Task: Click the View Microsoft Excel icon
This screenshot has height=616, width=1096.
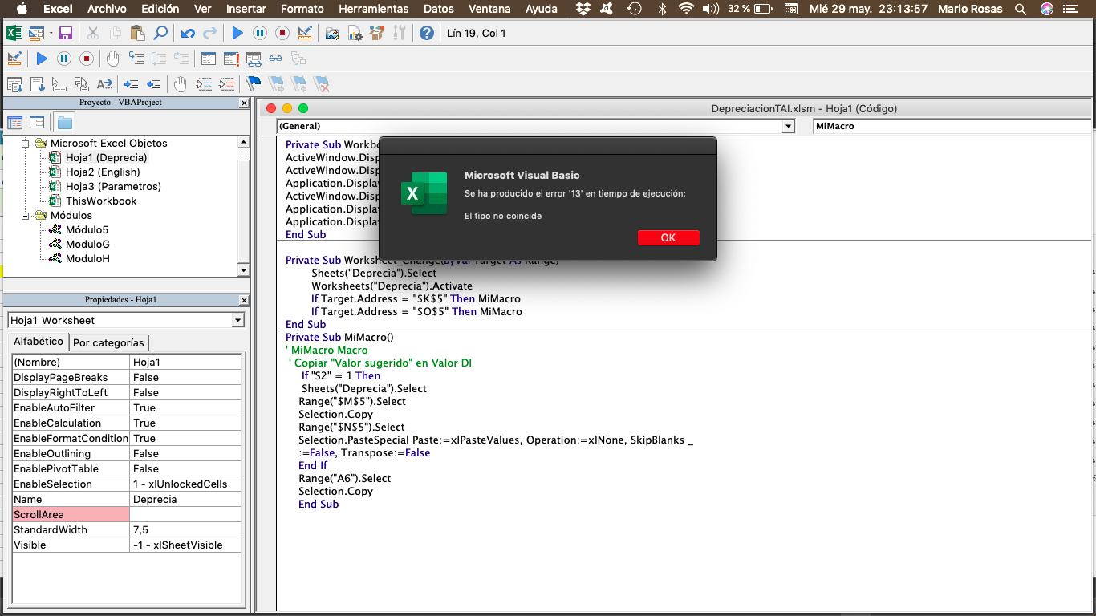Action: [14, 33]
